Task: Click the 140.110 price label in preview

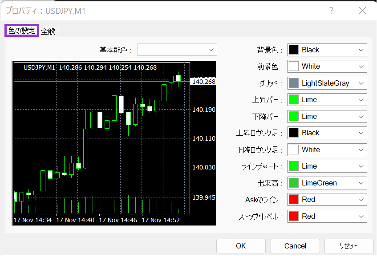Action: [x=204, y=138]
